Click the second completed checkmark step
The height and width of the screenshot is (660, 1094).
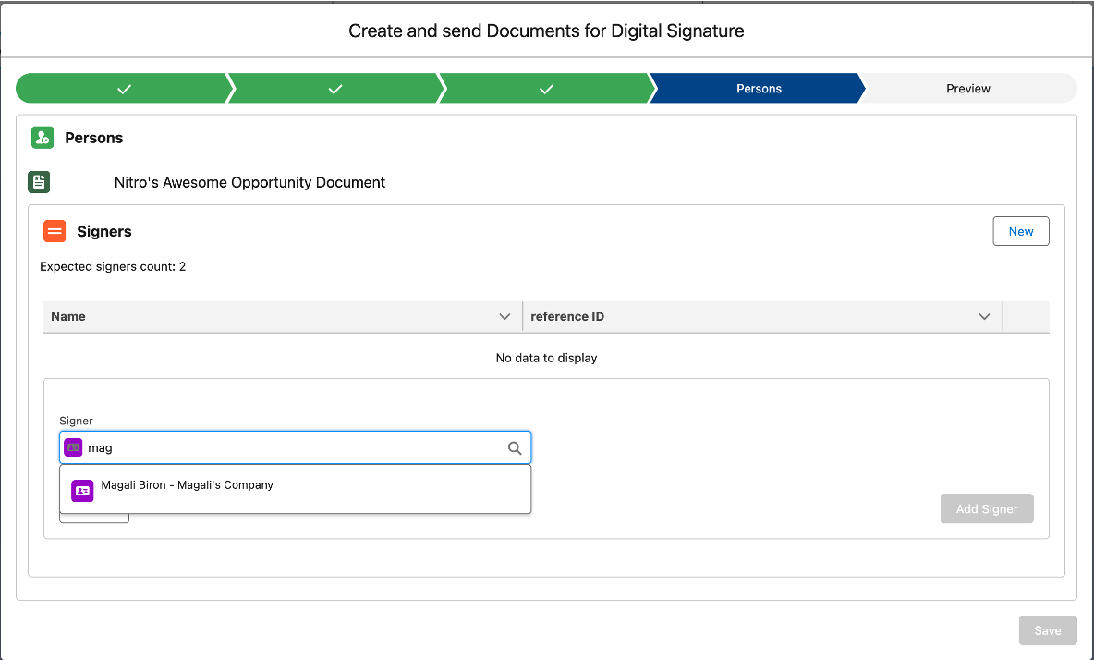(335, 89)
